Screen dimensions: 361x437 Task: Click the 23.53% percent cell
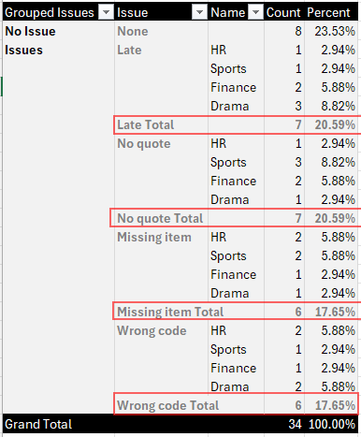pos(335,31)
